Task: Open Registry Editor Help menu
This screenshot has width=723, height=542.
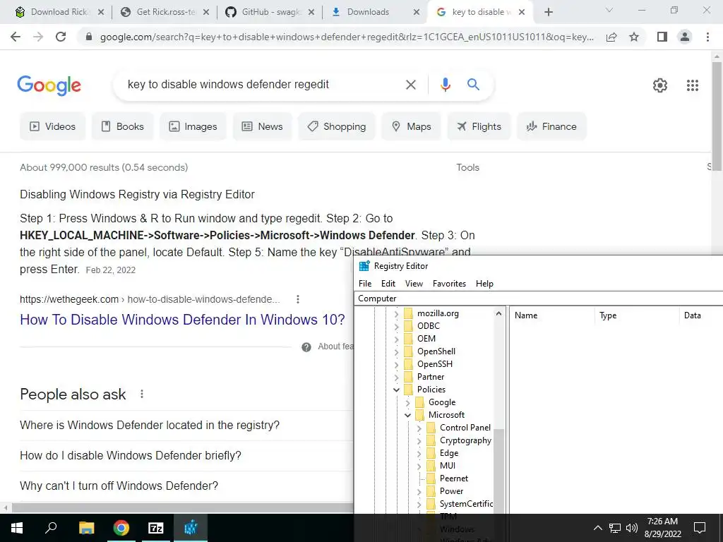Action: click(484, 284)
